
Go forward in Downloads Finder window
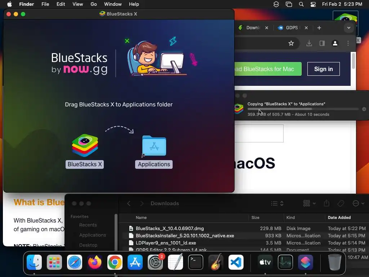point(142,203)
